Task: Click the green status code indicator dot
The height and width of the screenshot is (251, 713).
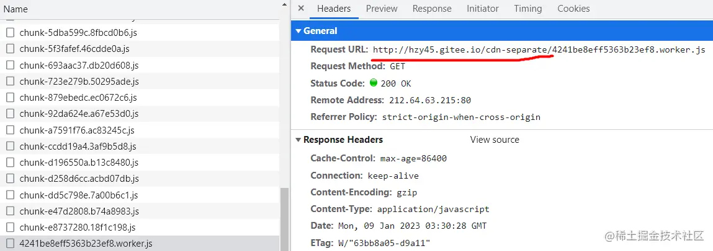Action: tap(374, 83)
